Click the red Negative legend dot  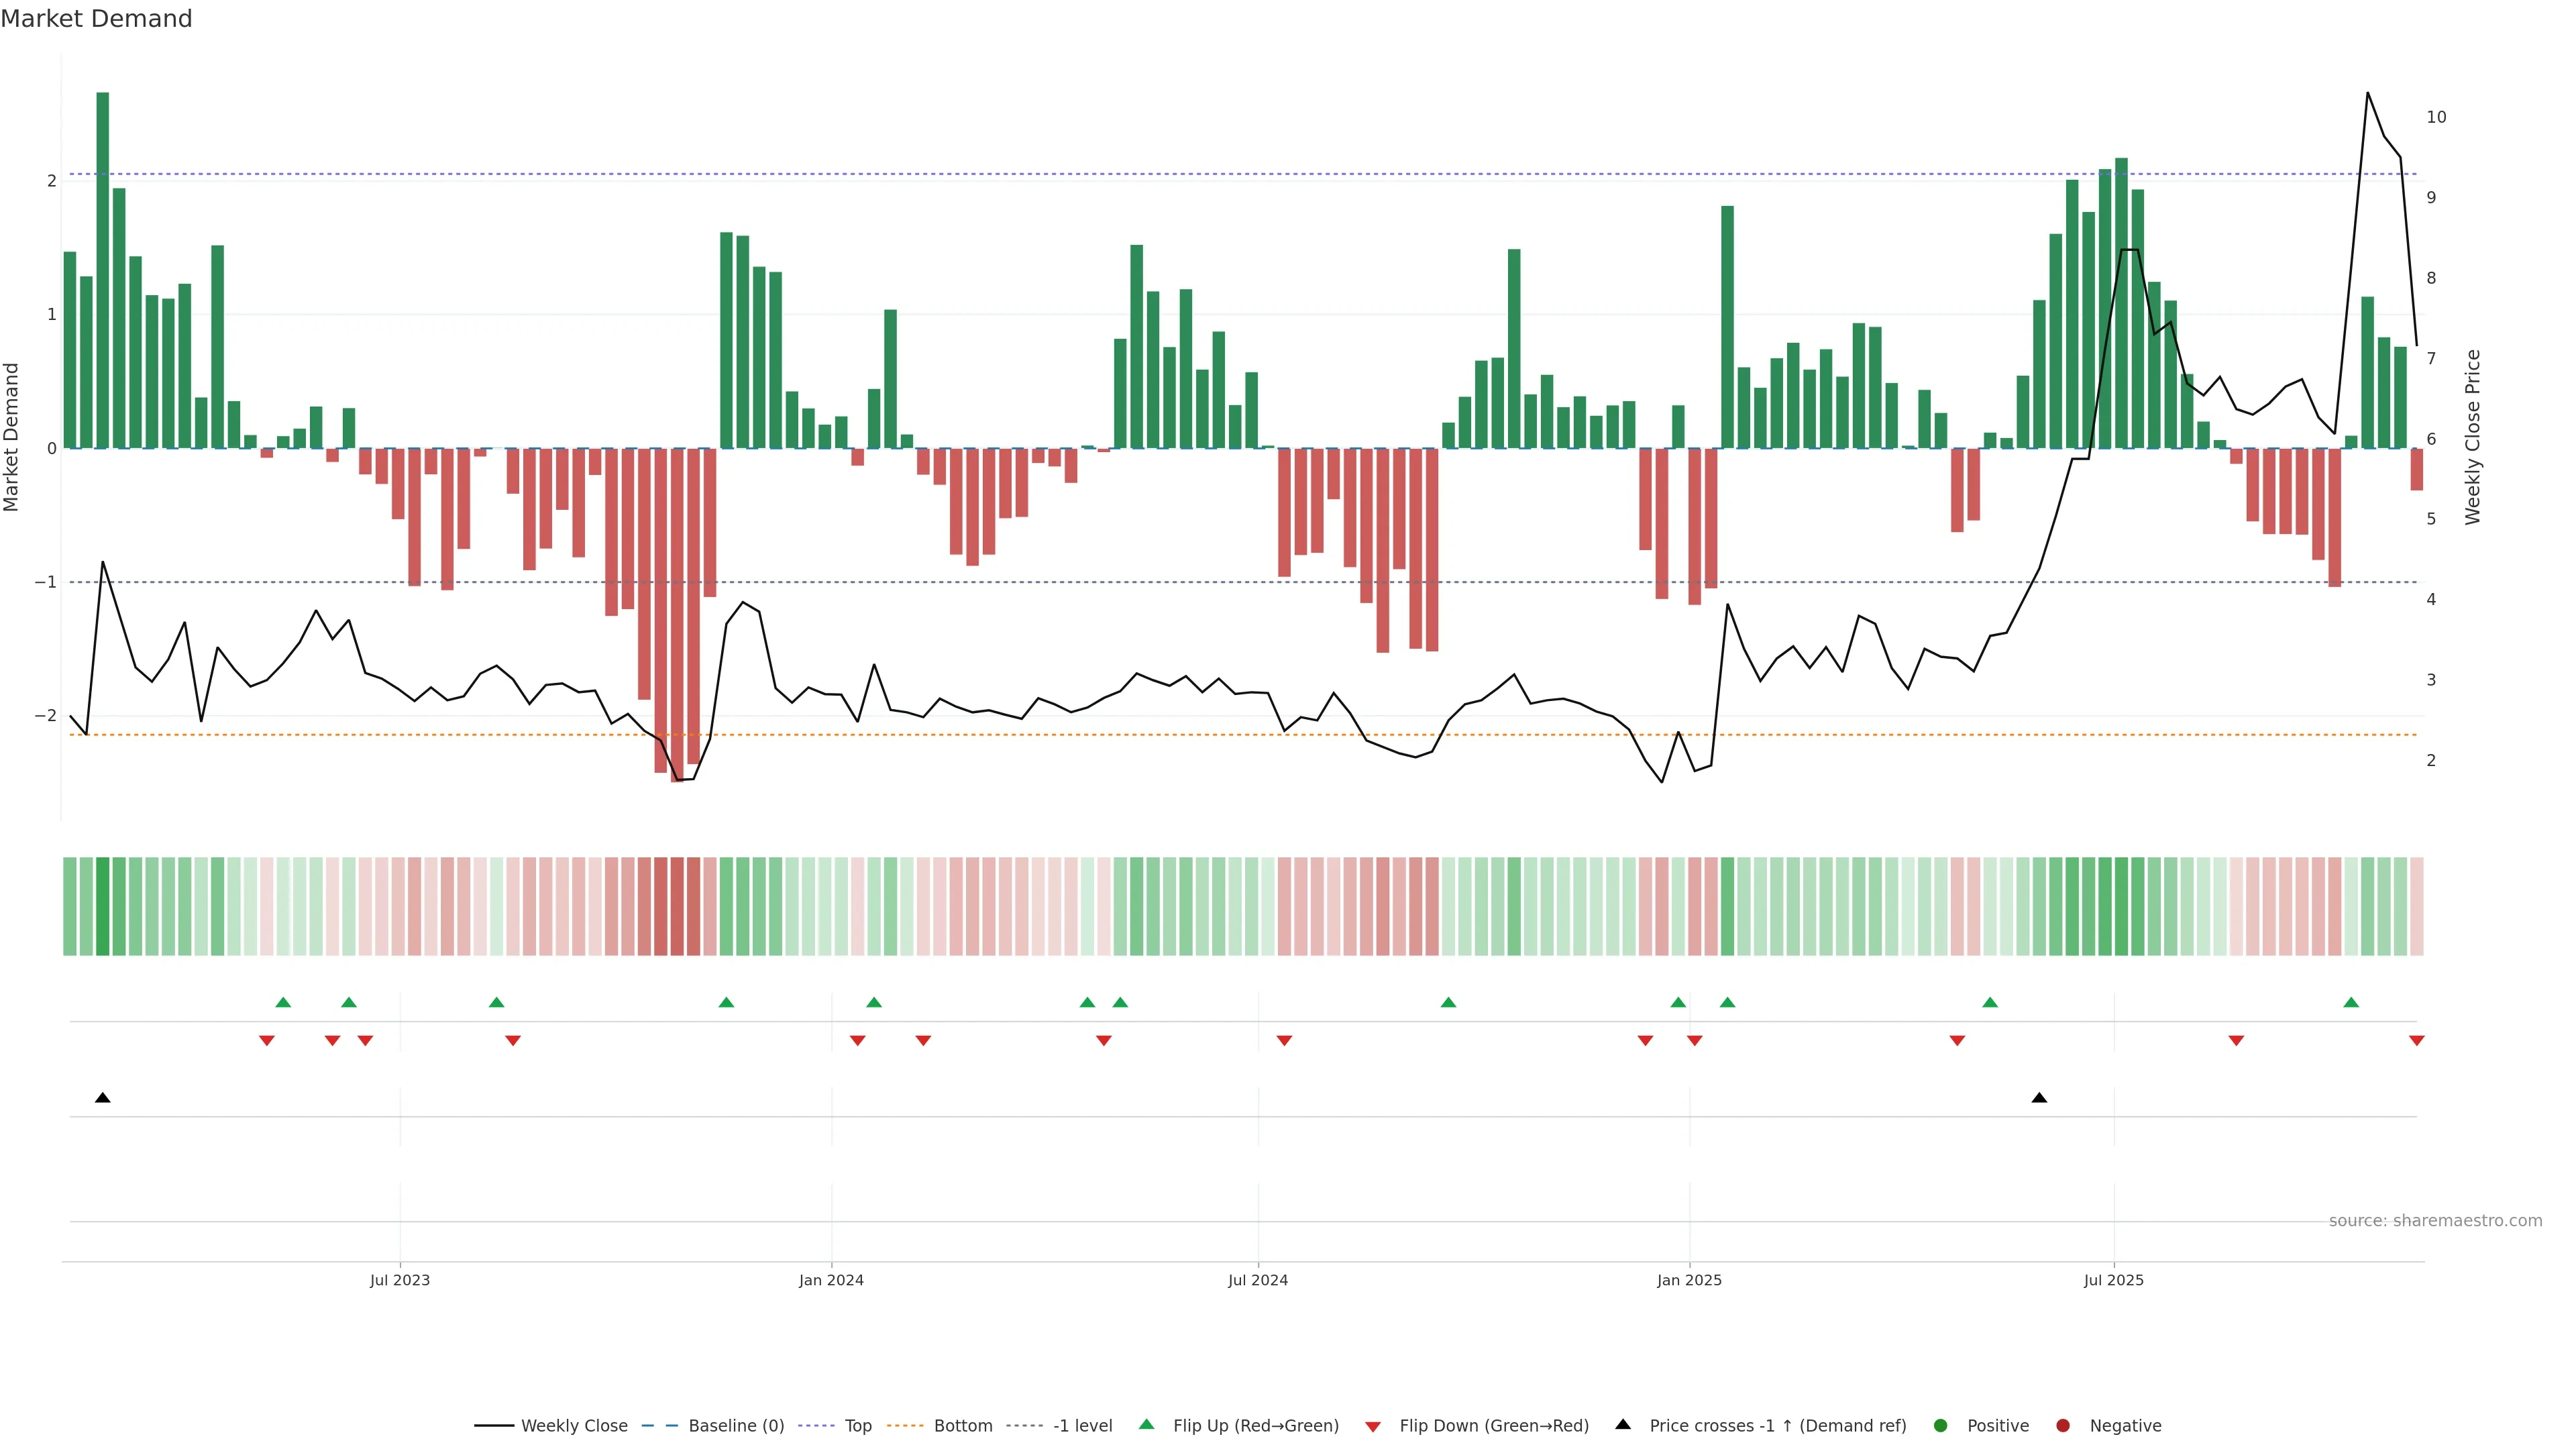tap(2063, 1425)
